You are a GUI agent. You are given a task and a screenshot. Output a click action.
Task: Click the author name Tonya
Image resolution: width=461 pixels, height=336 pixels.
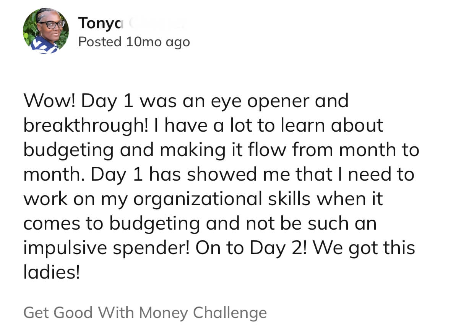coord(101,23)
